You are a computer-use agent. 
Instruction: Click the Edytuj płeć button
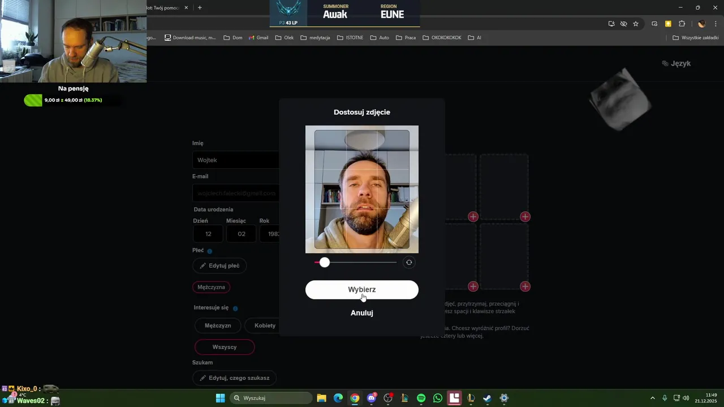click(x=219, y=266)
